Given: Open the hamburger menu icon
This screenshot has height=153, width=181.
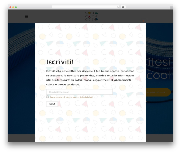Looking at the screenshot, I should (26, 17).
